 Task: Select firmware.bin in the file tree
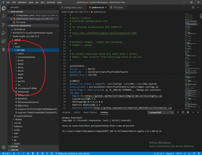[23, 92]
